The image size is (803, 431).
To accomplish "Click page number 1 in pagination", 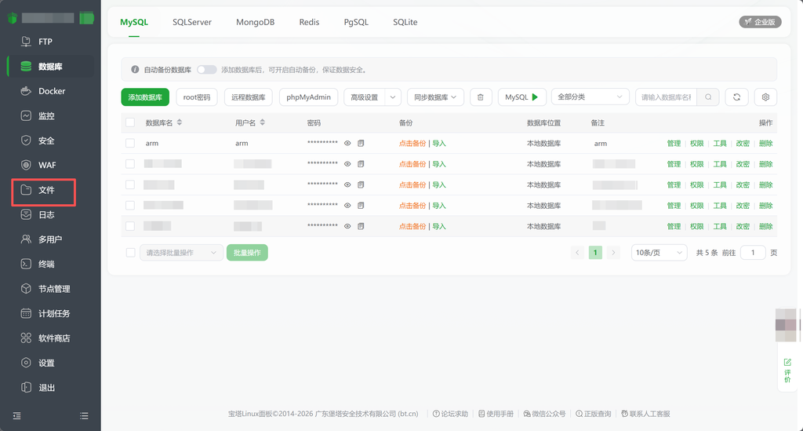I will click(595, 253).
